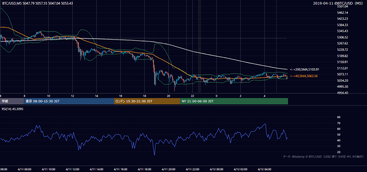Click bottom time label 4/12 02:00
Screen dimensions: 367x172
click(240, 169)
